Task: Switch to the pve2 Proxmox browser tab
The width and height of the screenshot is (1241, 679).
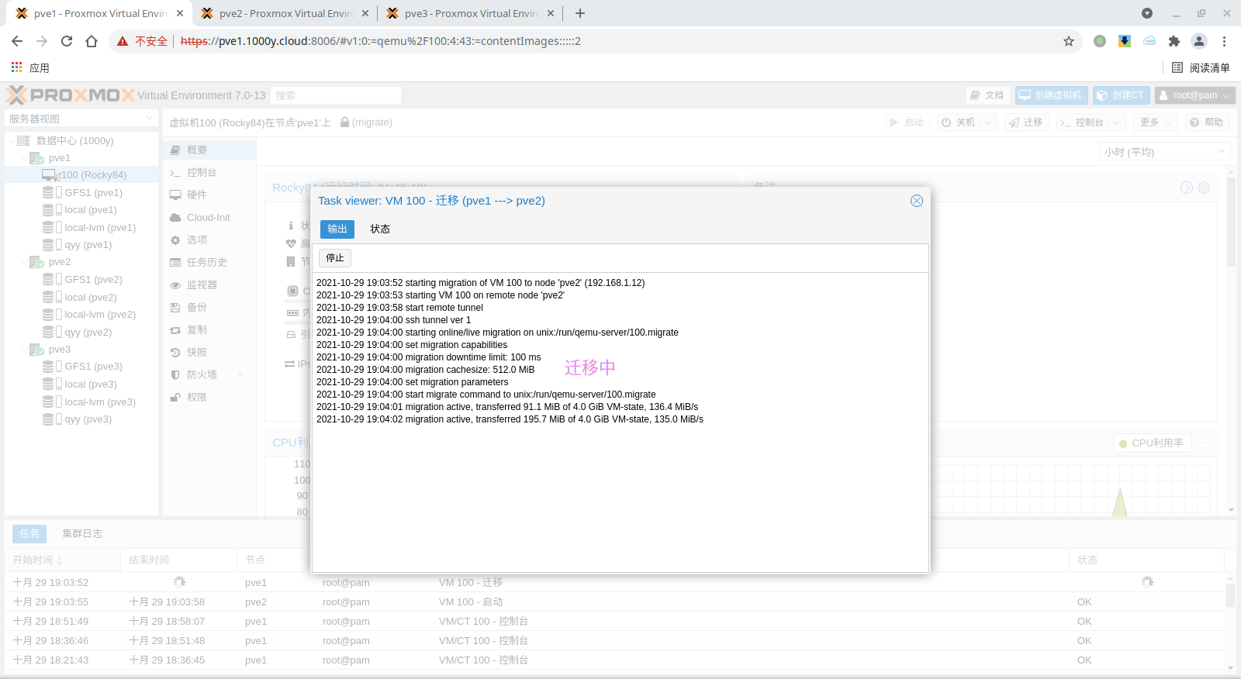Action: click(x=285, y=13)
